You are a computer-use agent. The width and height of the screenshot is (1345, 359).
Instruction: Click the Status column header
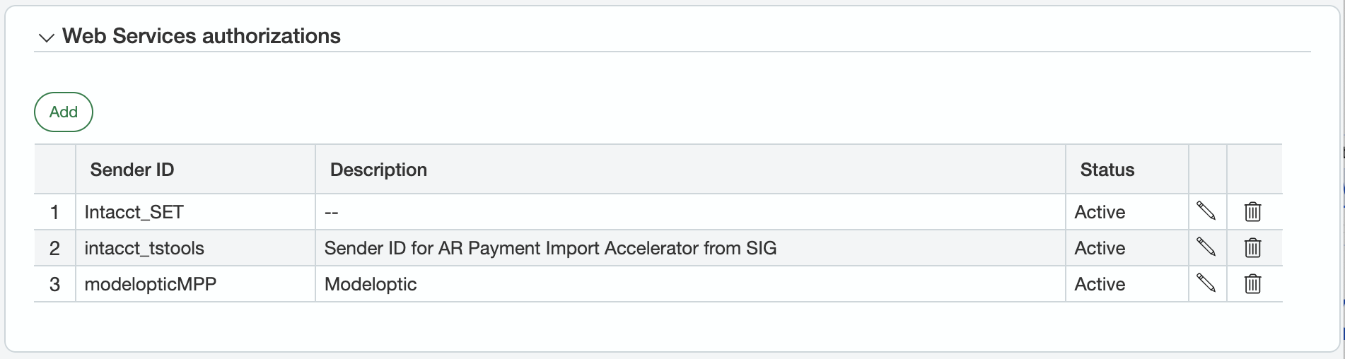click(1107, 170)
